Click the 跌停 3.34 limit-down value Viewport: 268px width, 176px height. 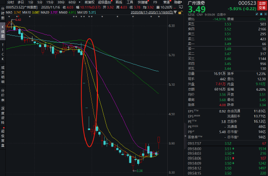(x=262, y=105)
